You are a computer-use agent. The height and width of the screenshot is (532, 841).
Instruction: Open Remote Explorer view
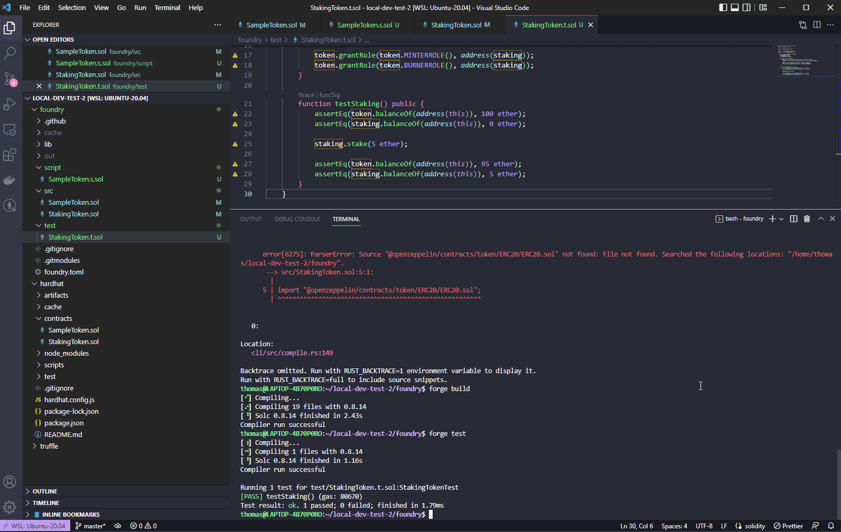10,129
